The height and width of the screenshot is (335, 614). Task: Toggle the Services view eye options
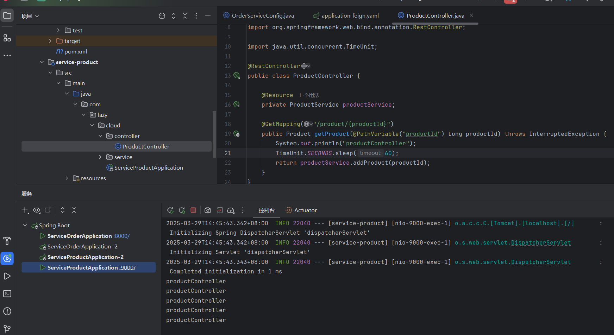coord(37,210)
